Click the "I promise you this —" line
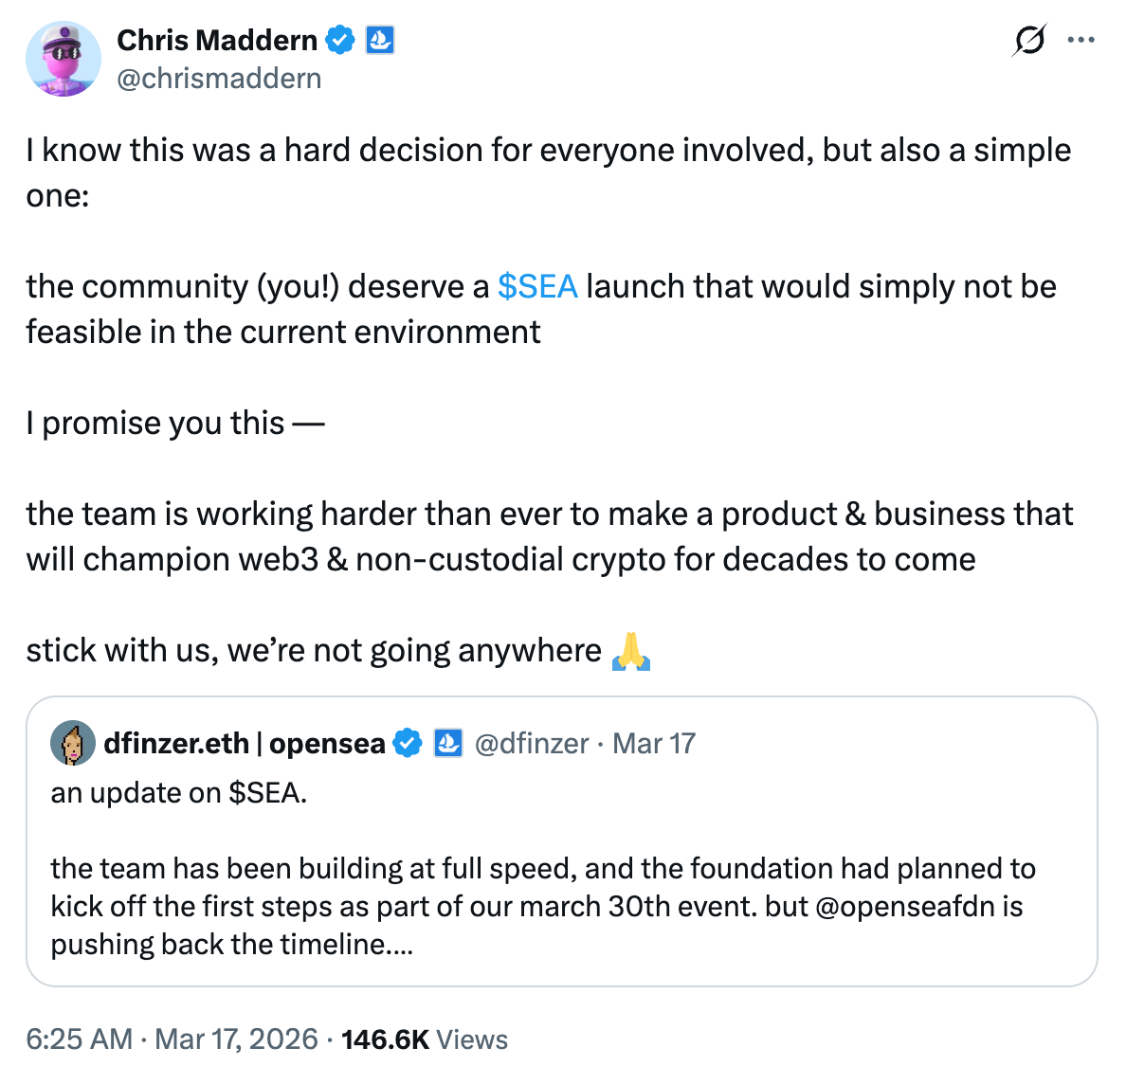Viewport: 1126px width, 1084px height. (175, 423)
